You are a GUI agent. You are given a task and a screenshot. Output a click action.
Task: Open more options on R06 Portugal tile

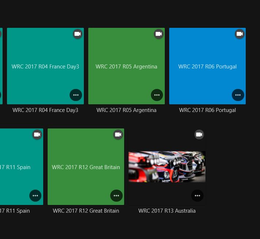pyautogui.click(x=238, y=95)
